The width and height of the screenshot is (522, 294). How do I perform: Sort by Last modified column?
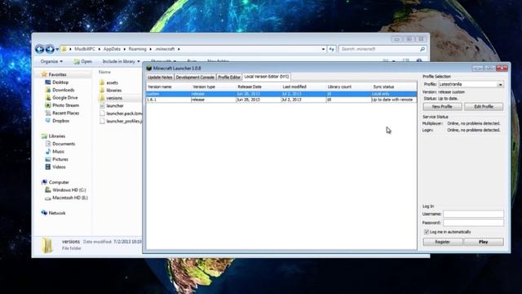[303, 87]
